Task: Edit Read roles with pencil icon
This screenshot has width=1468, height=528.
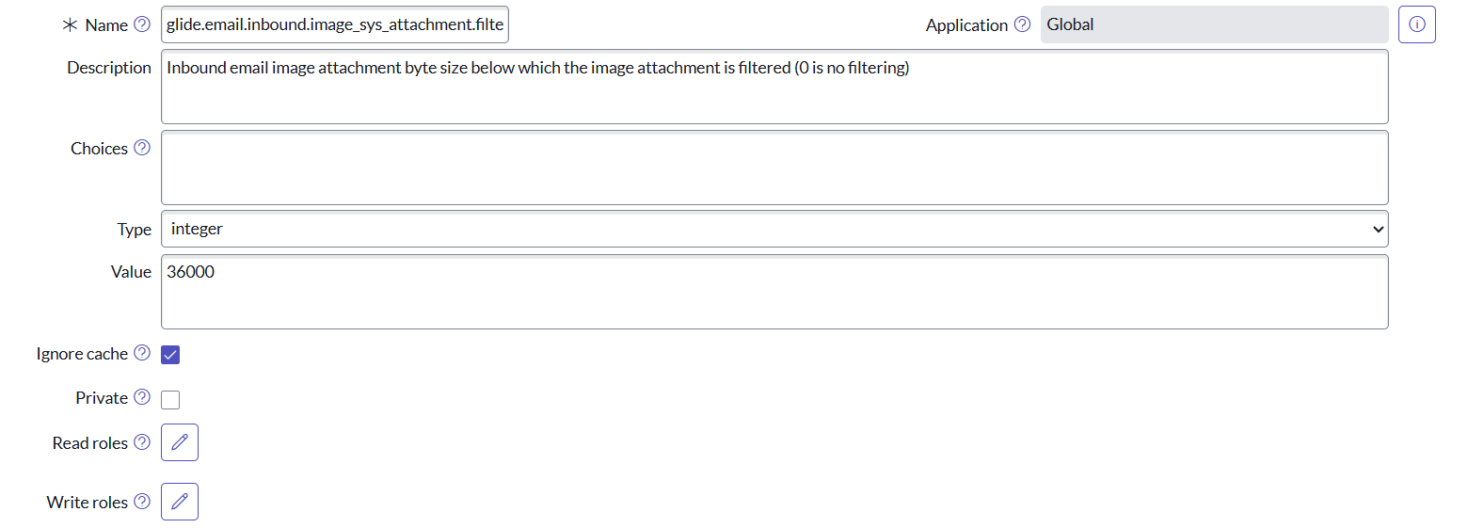Action: tap(180, 442)
